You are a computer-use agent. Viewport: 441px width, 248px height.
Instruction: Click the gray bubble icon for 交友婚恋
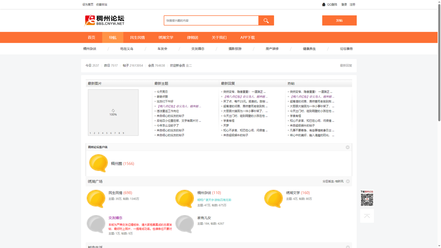pyautogui.click(x=96, y=224)
